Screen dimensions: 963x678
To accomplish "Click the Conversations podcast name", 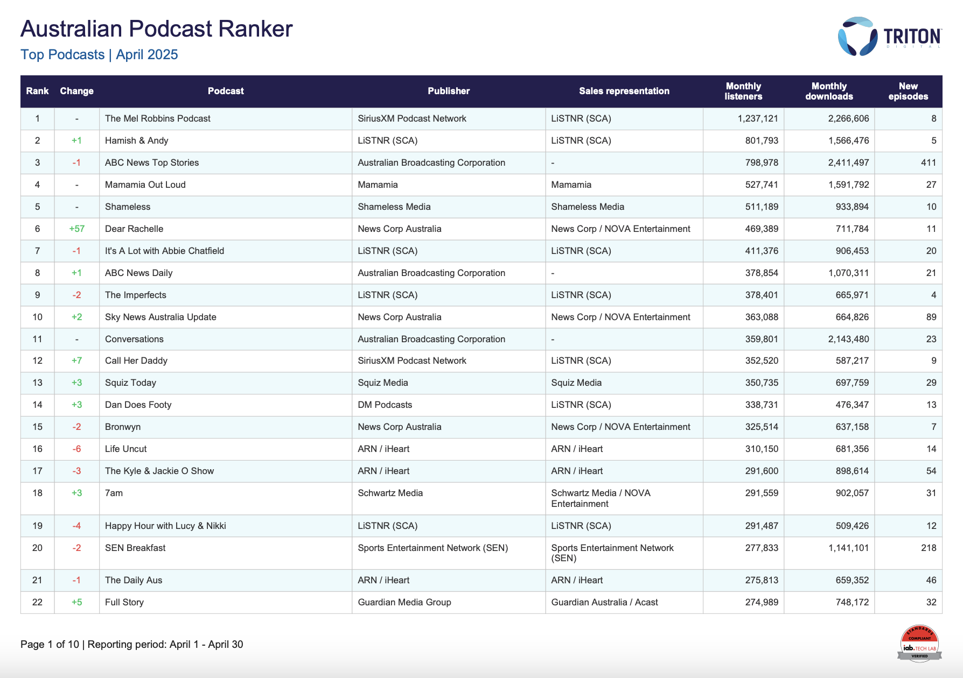I will pyautogui.click(x=134, y=339).
